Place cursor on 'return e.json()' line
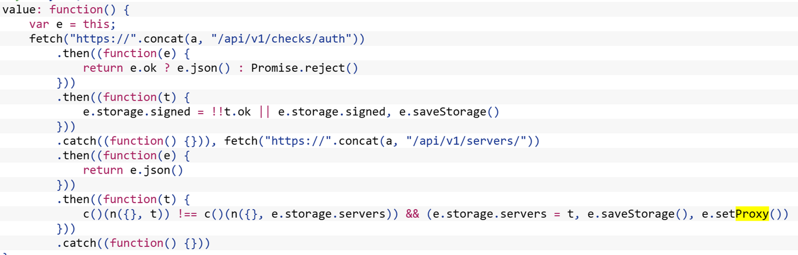The width and height of the screenshot is (798, 255). click(x=133, y=170)
